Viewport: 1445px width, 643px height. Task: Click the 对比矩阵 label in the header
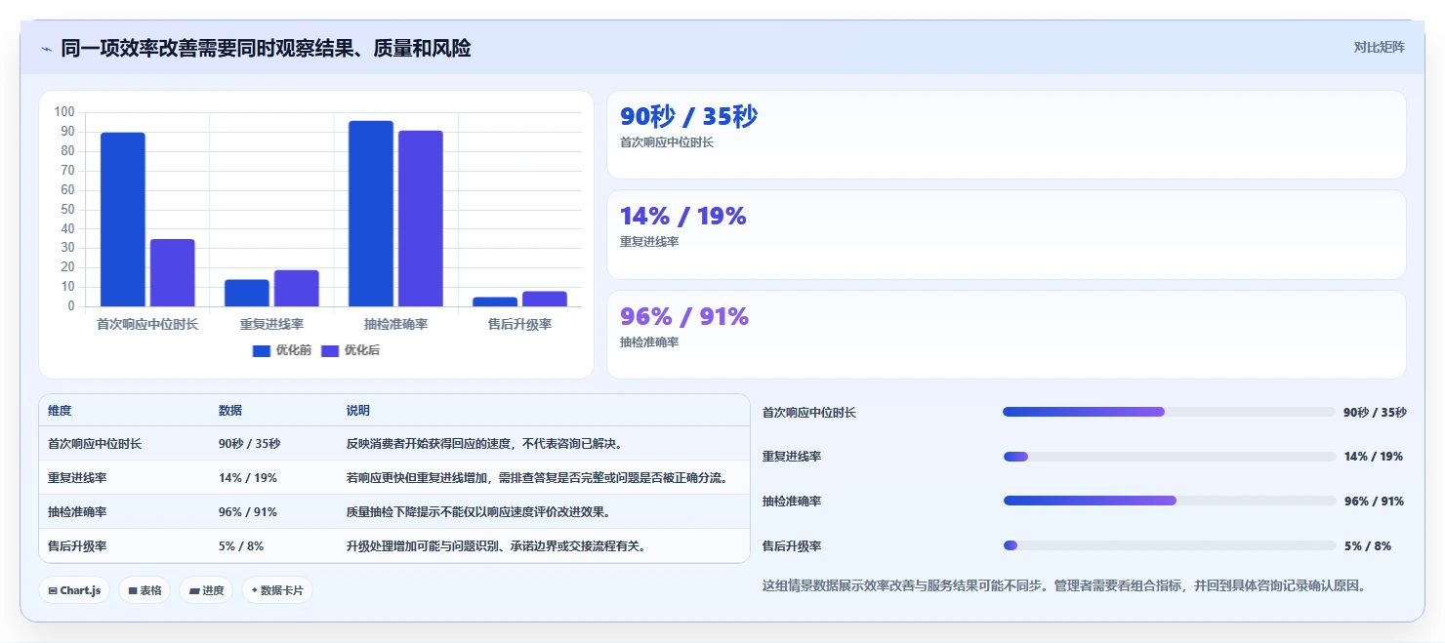[x=1379, y=47]
